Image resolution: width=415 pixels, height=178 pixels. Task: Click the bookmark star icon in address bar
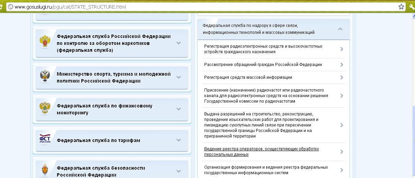(401, 7)
